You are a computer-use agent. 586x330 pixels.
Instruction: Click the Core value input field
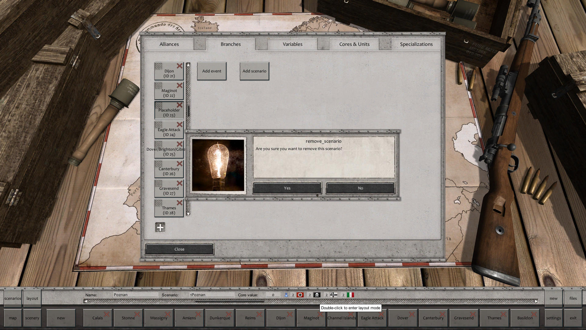(273, 295)
